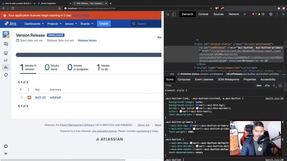The width and height of the screenshot is (287, 161).
Task: Open the sdfdfsdf summary link
Action: point(55,97)
